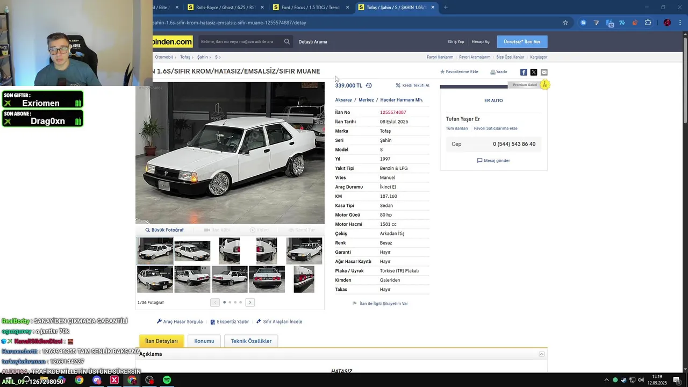Screen dimensions: 688x387
Task: Share the listing by email envelope icon
Action: (544, 72)
